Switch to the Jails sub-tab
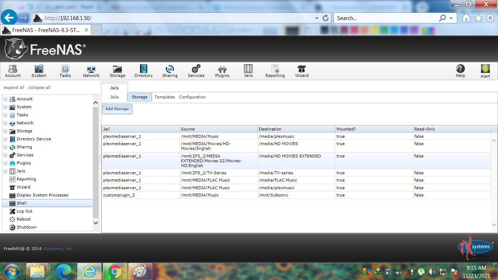This screenshot has height=280, width=498. pyautogui.click(x=114, y=97)
